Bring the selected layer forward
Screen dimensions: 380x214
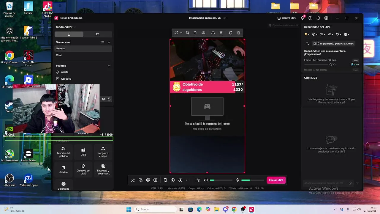pos(213,33)
